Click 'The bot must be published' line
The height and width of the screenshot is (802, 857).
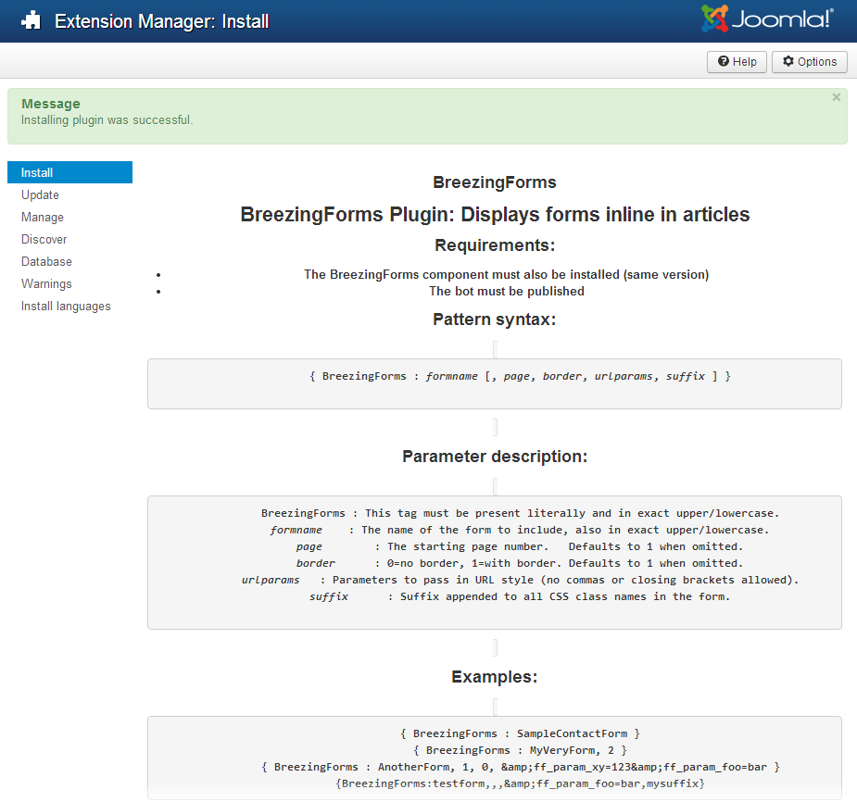click(506, 291)
